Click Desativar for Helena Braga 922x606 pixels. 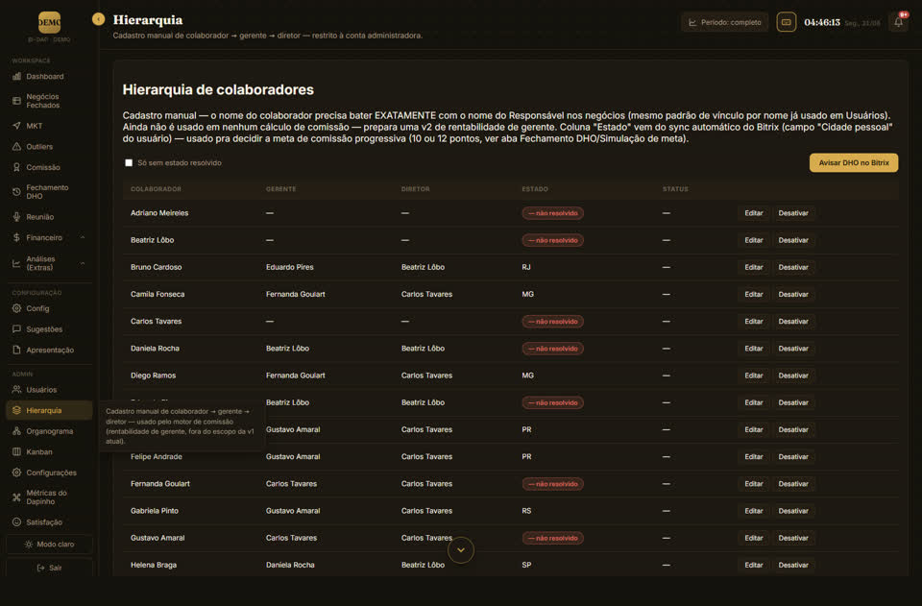[x=793, y=565]
